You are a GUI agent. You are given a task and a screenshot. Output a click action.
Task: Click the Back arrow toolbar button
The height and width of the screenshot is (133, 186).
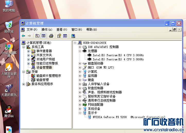pos(23,36)
